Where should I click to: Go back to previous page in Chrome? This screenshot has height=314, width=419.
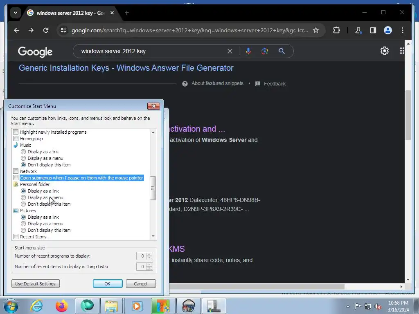16,30
